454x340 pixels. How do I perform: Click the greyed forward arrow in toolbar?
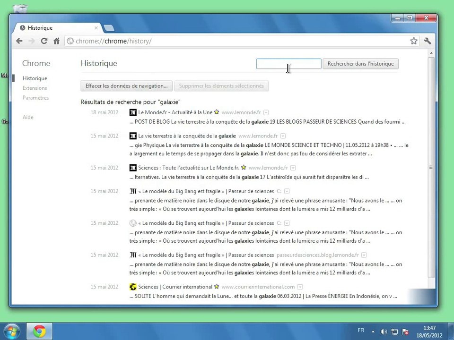coord(32,41)
